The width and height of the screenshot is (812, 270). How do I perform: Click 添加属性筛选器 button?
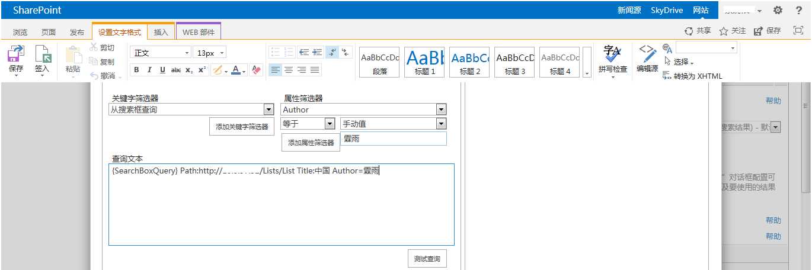[311, 143]
